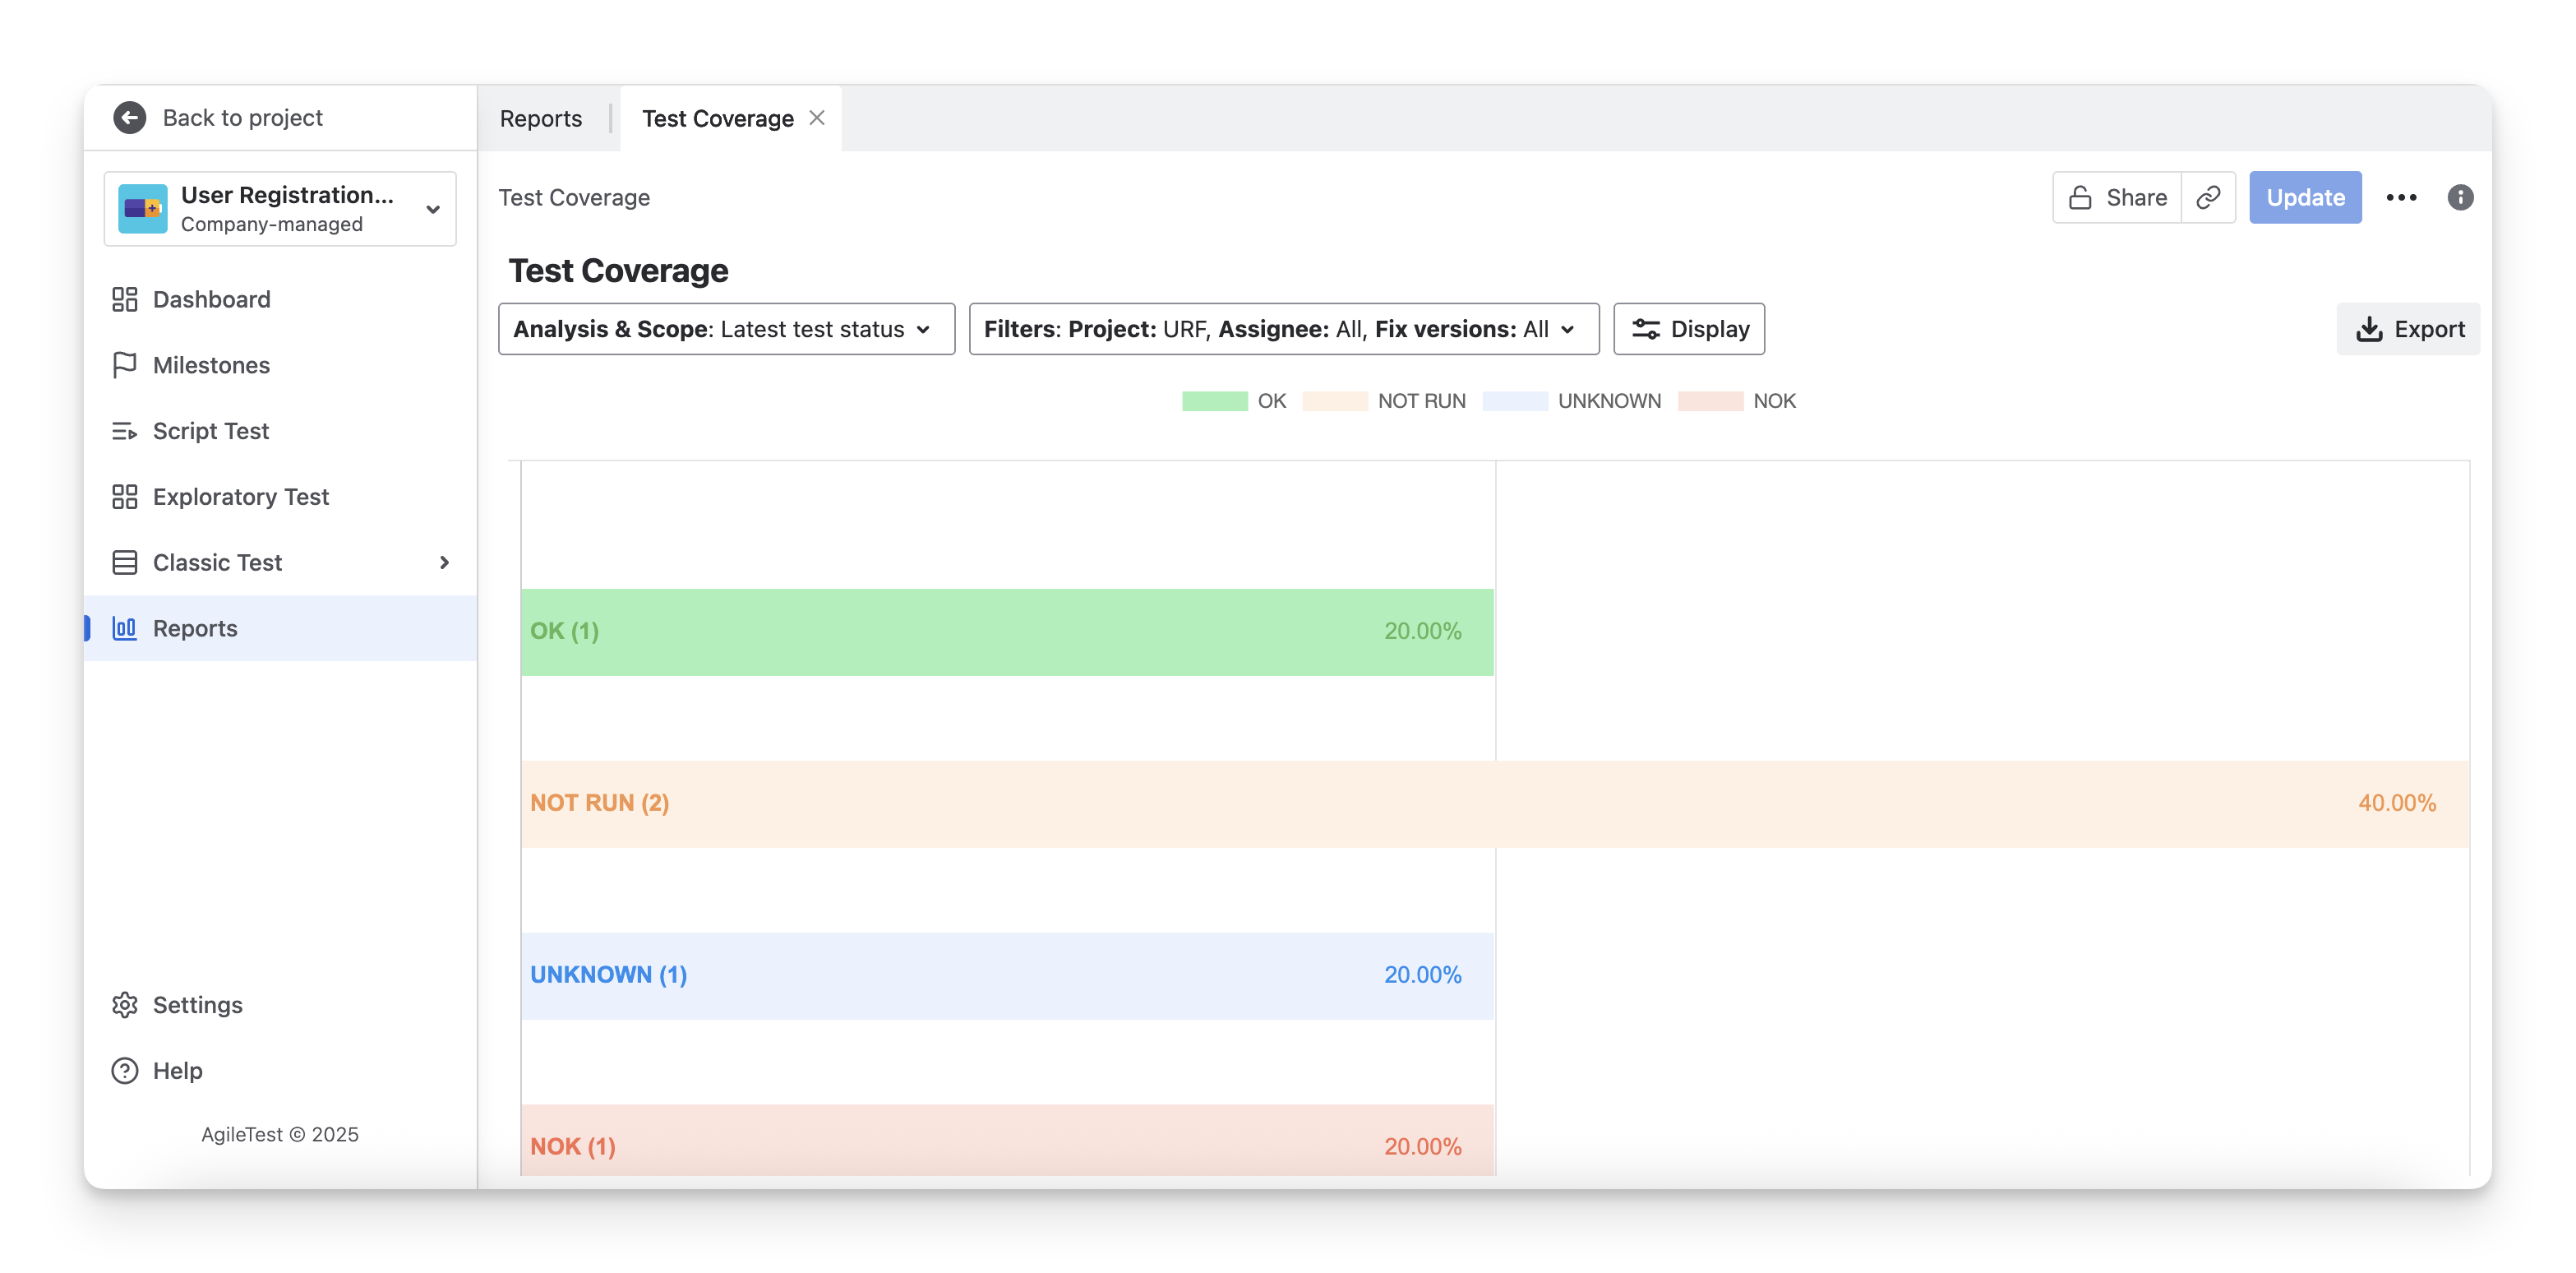Open the Analysis & Scope dropdown
This screenshot has height=1273, width=2576.
coord(726,329)
